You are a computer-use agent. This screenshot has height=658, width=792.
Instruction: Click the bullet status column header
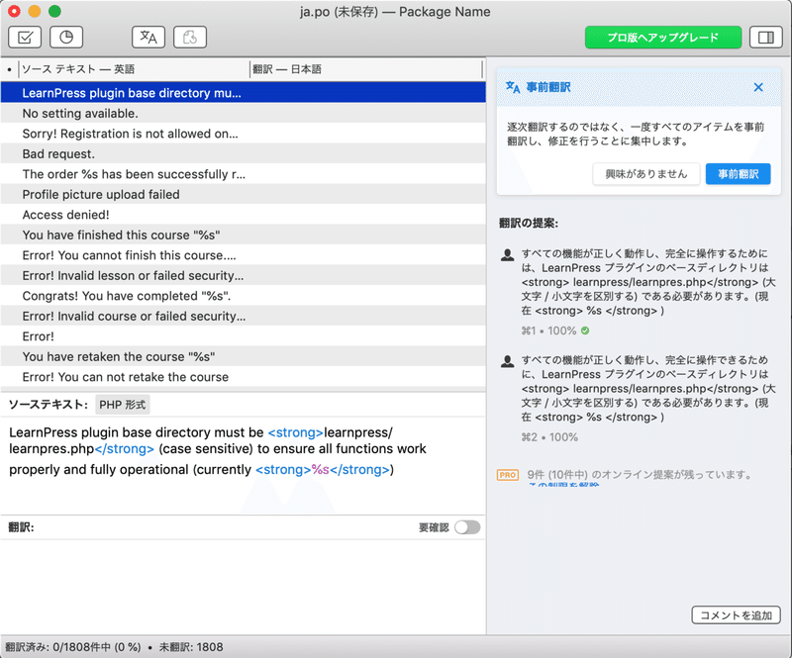tap(10, 69)
